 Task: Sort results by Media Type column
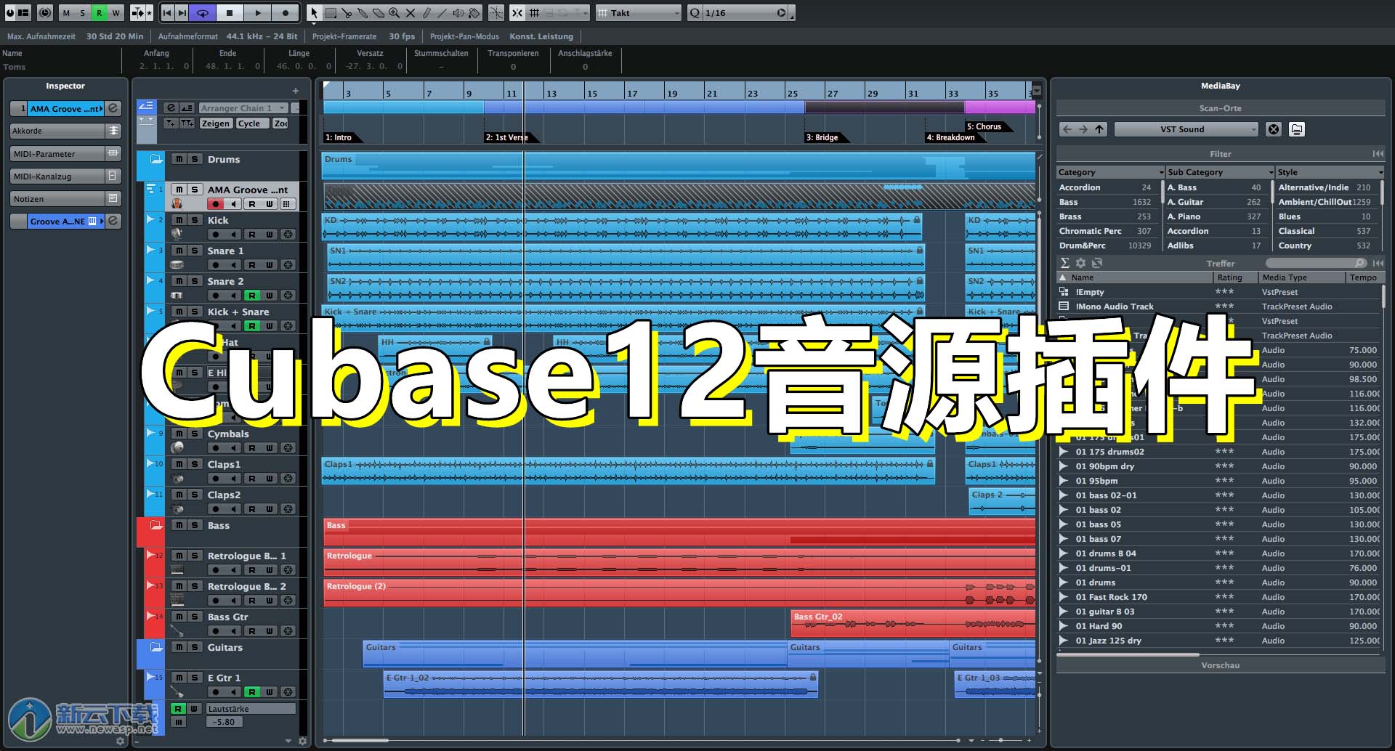pyautogui.click(x=1301, y=277)
